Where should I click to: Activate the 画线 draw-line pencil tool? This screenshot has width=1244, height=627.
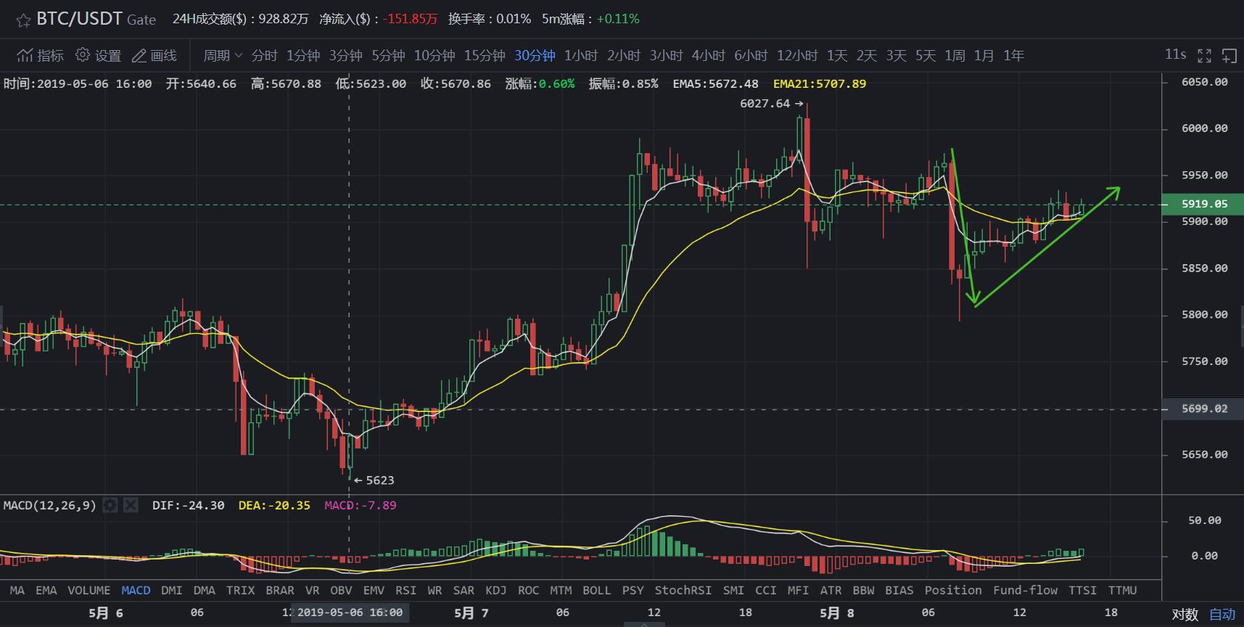click(x=139, y=55)
